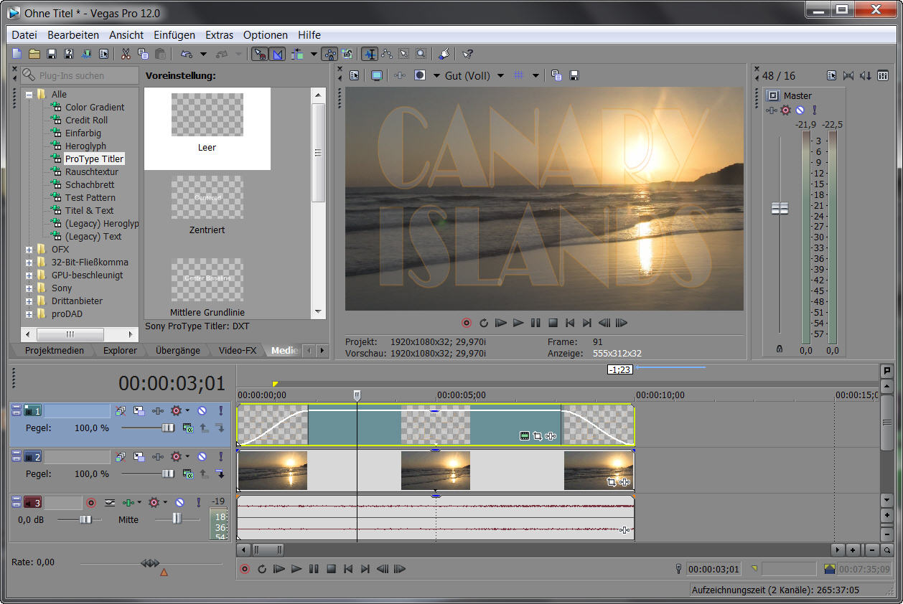This screenshot has height=604, width=903.
Task: Arm audio track 3 for recording
Action: (x=91, y=503)
